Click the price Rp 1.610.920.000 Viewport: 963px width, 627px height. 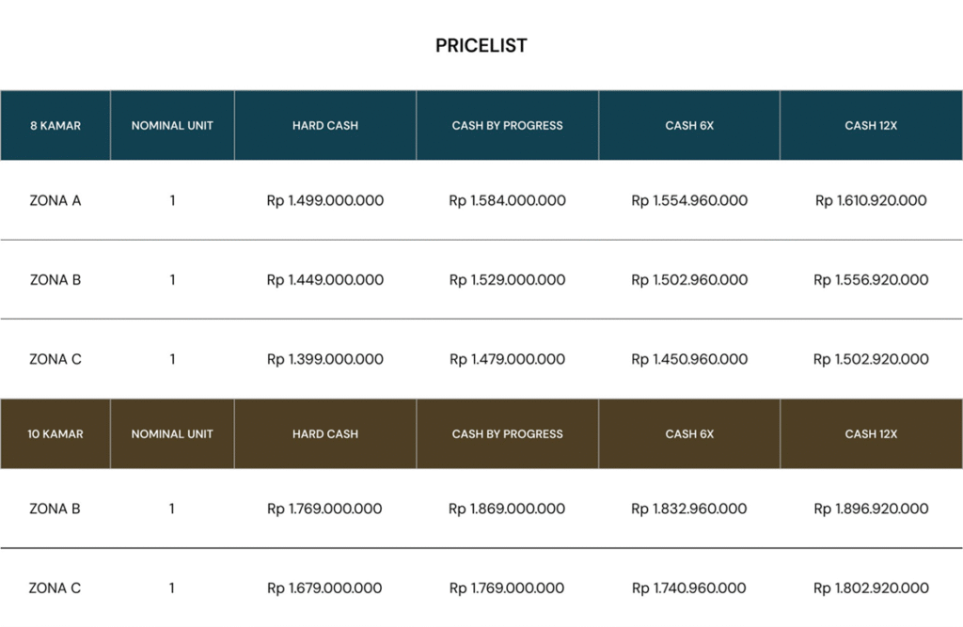point(871,200)
